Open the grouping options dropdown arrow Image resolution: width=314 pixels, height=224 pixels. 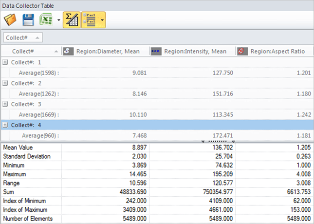(x=102, y=20)
